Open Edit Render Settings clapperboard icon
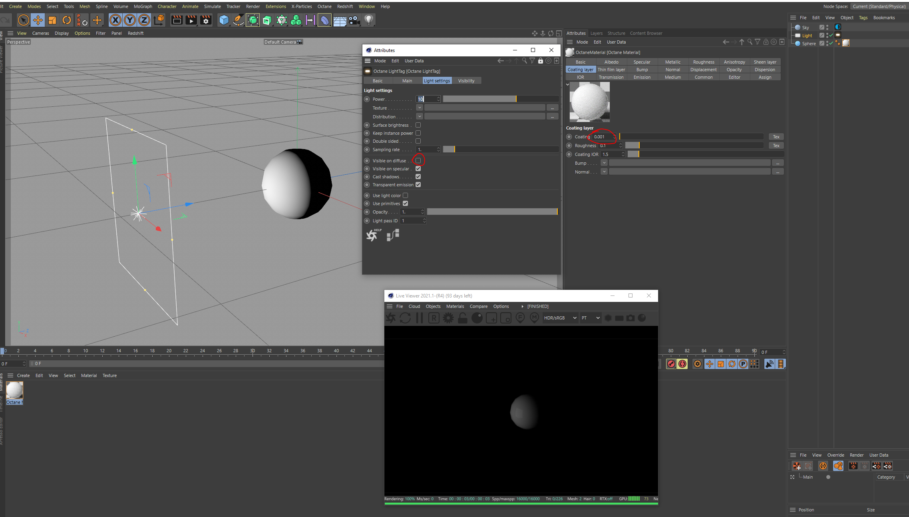 [206, 20]
